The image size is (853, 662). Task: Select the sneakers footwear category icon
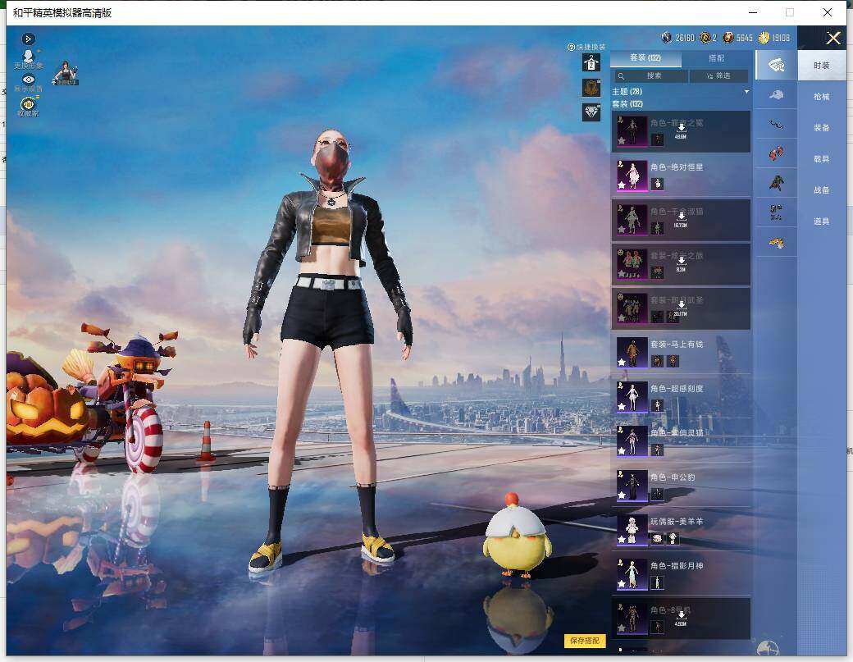point(776,153)
